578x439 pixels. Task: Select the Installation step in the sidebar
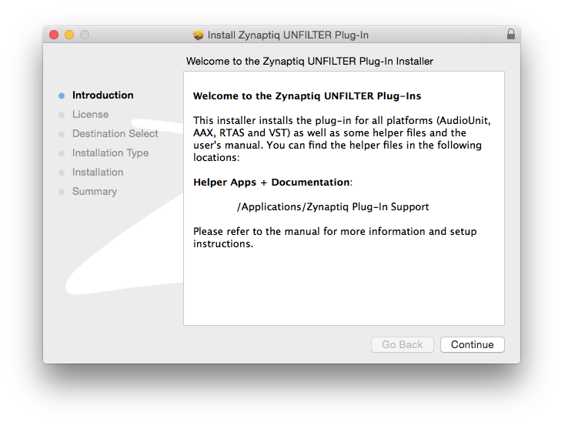pyautogui.click(x=98, y=173)
